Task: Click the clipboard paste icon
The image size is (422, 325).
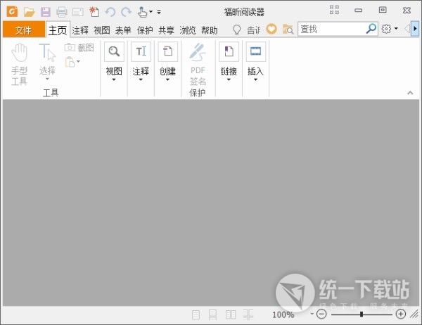Action: tap(70, 62)
